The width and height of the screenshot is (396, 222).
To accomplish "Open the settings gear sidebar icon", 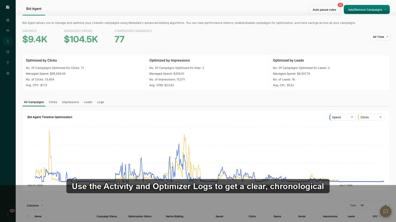I will (x=8, y=73).
